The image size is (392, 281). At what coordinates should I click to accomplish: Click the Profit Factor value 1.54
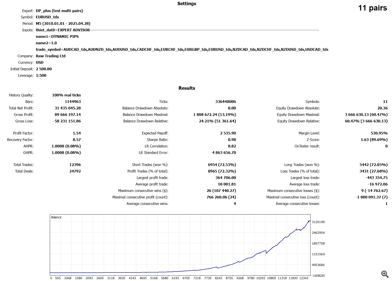tap(77, 133)
